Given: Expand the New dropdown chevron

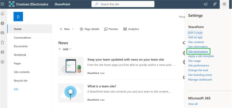Looking at the screenshot, I should (73, 29).
